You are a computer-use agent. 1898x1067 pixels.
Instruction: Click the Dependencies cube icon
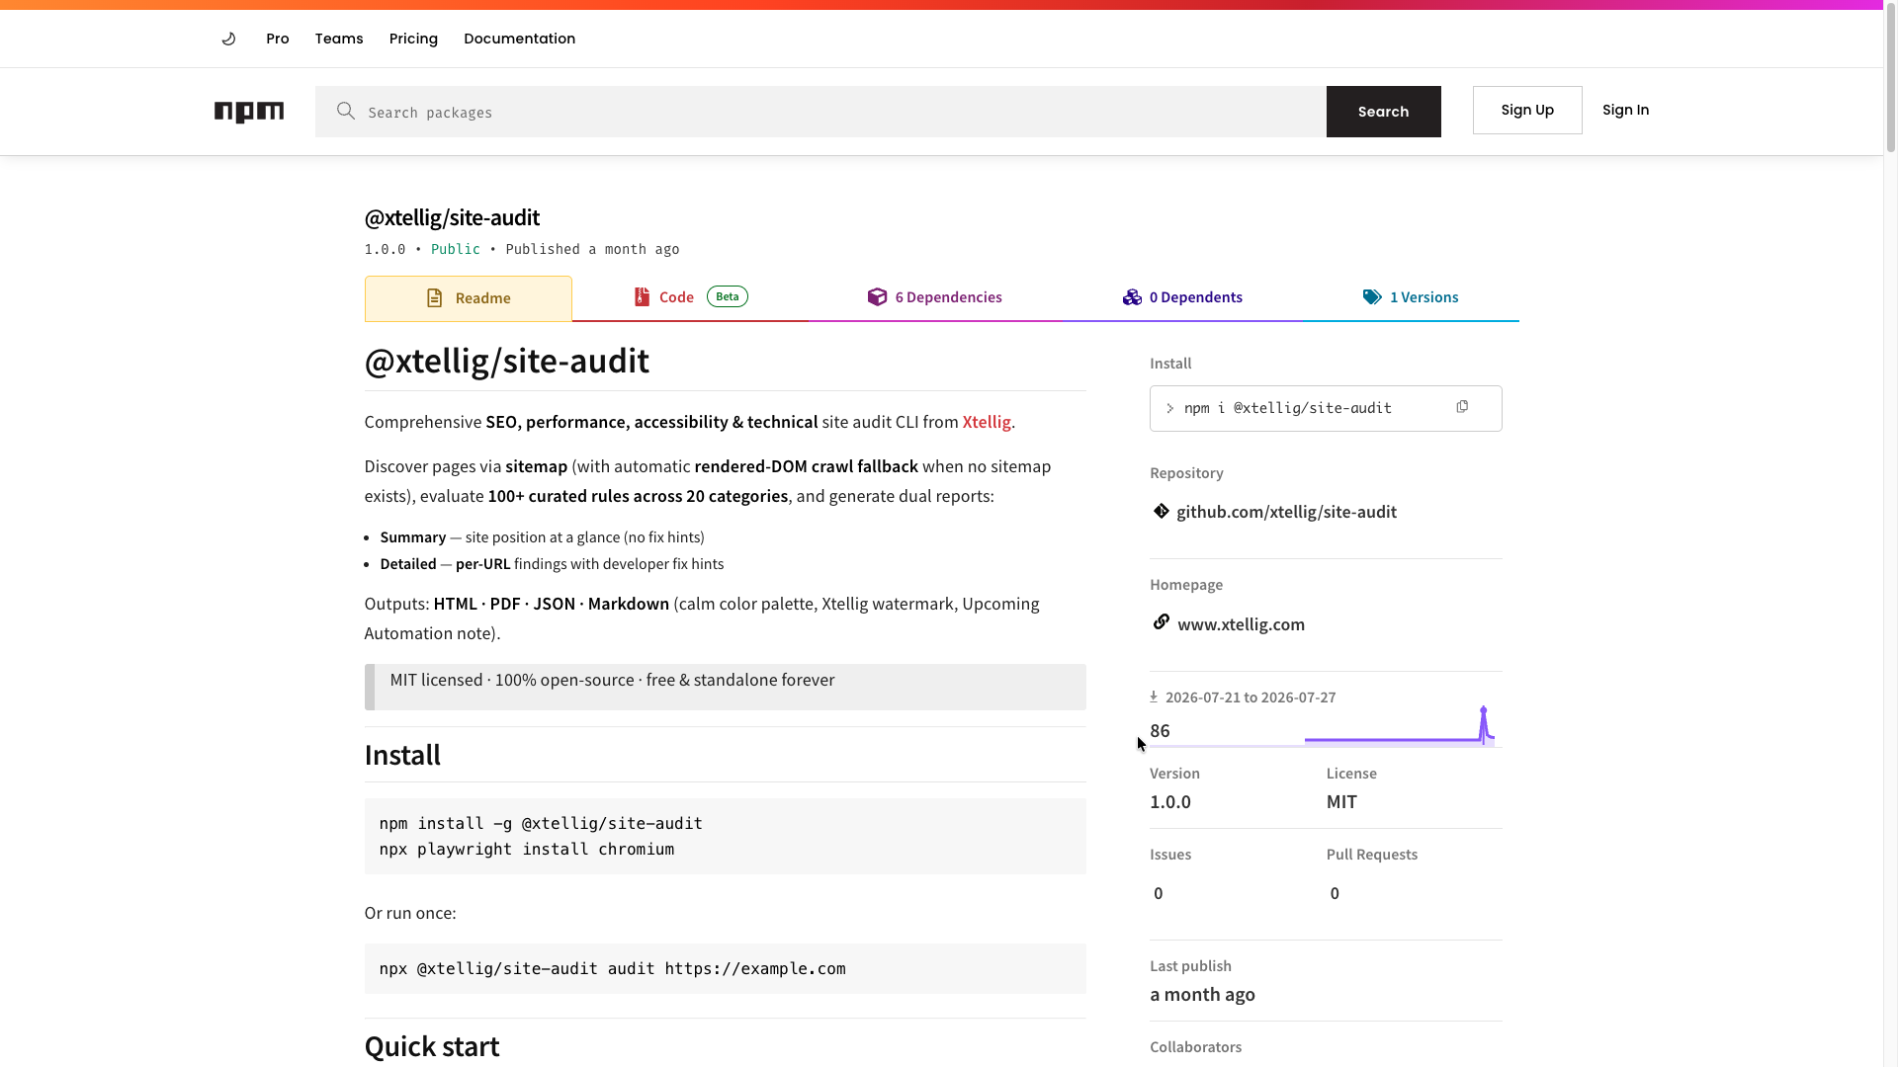point(877,296)
